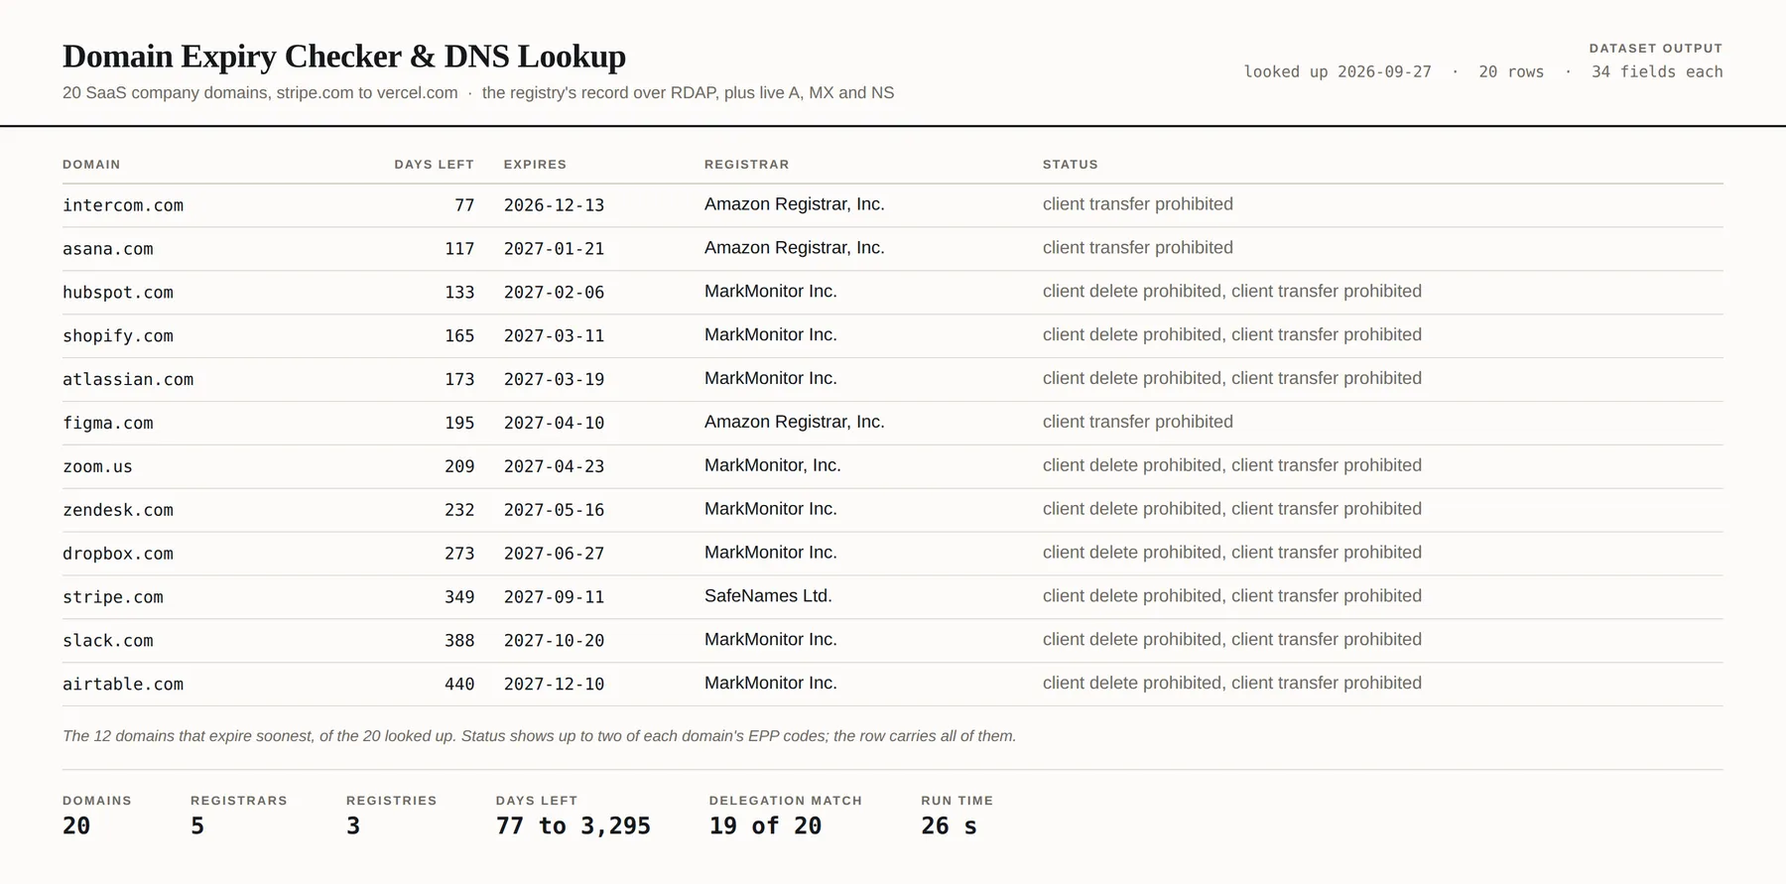The height and width of the screenshot is (884, 1786).
Task: Click expiry date 2027-09-11
Action: point(554,598)
